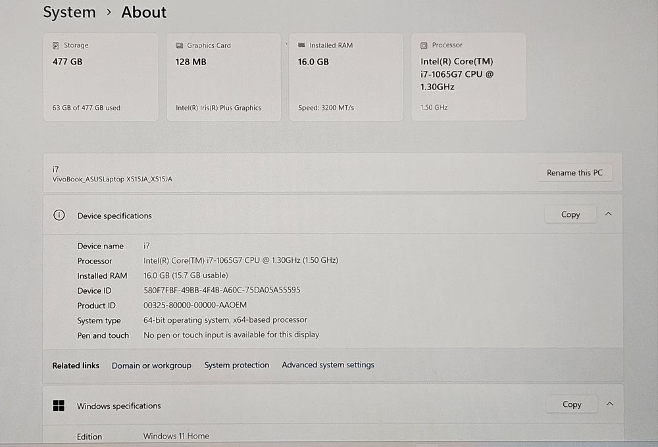
Task: Click the 'Related links' label
Action: (x=76, y=365)
